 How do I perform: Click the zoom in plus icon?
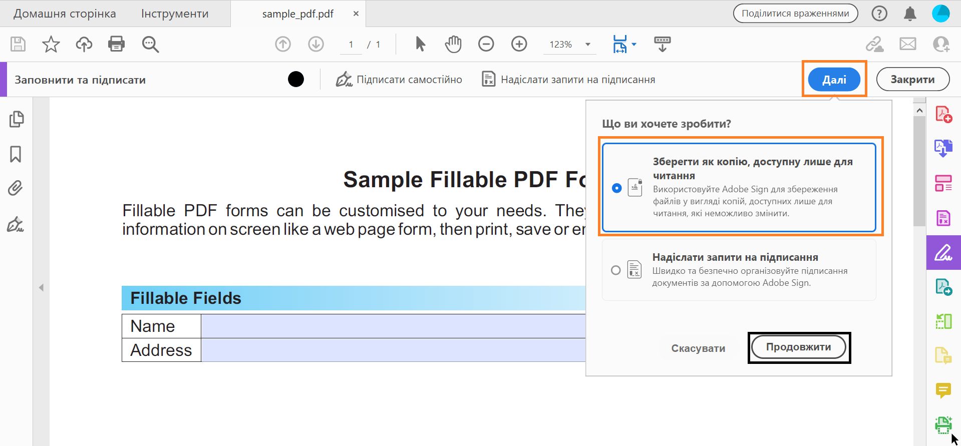pos(519,44)
